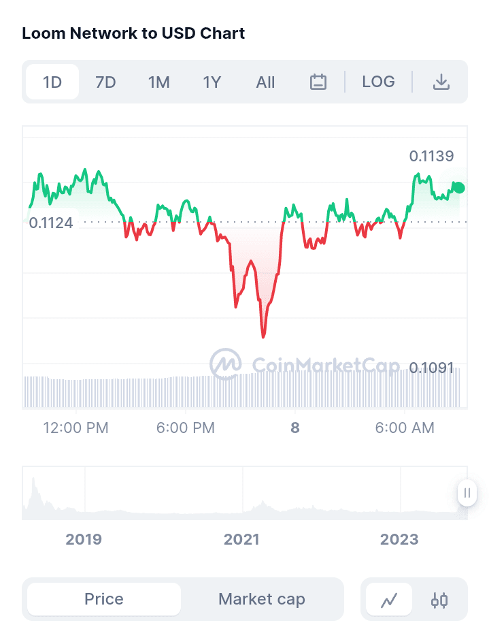Click the CoinMarketCap logo watermark
Screen dimensions: 489x642
(x=305, y=365)
